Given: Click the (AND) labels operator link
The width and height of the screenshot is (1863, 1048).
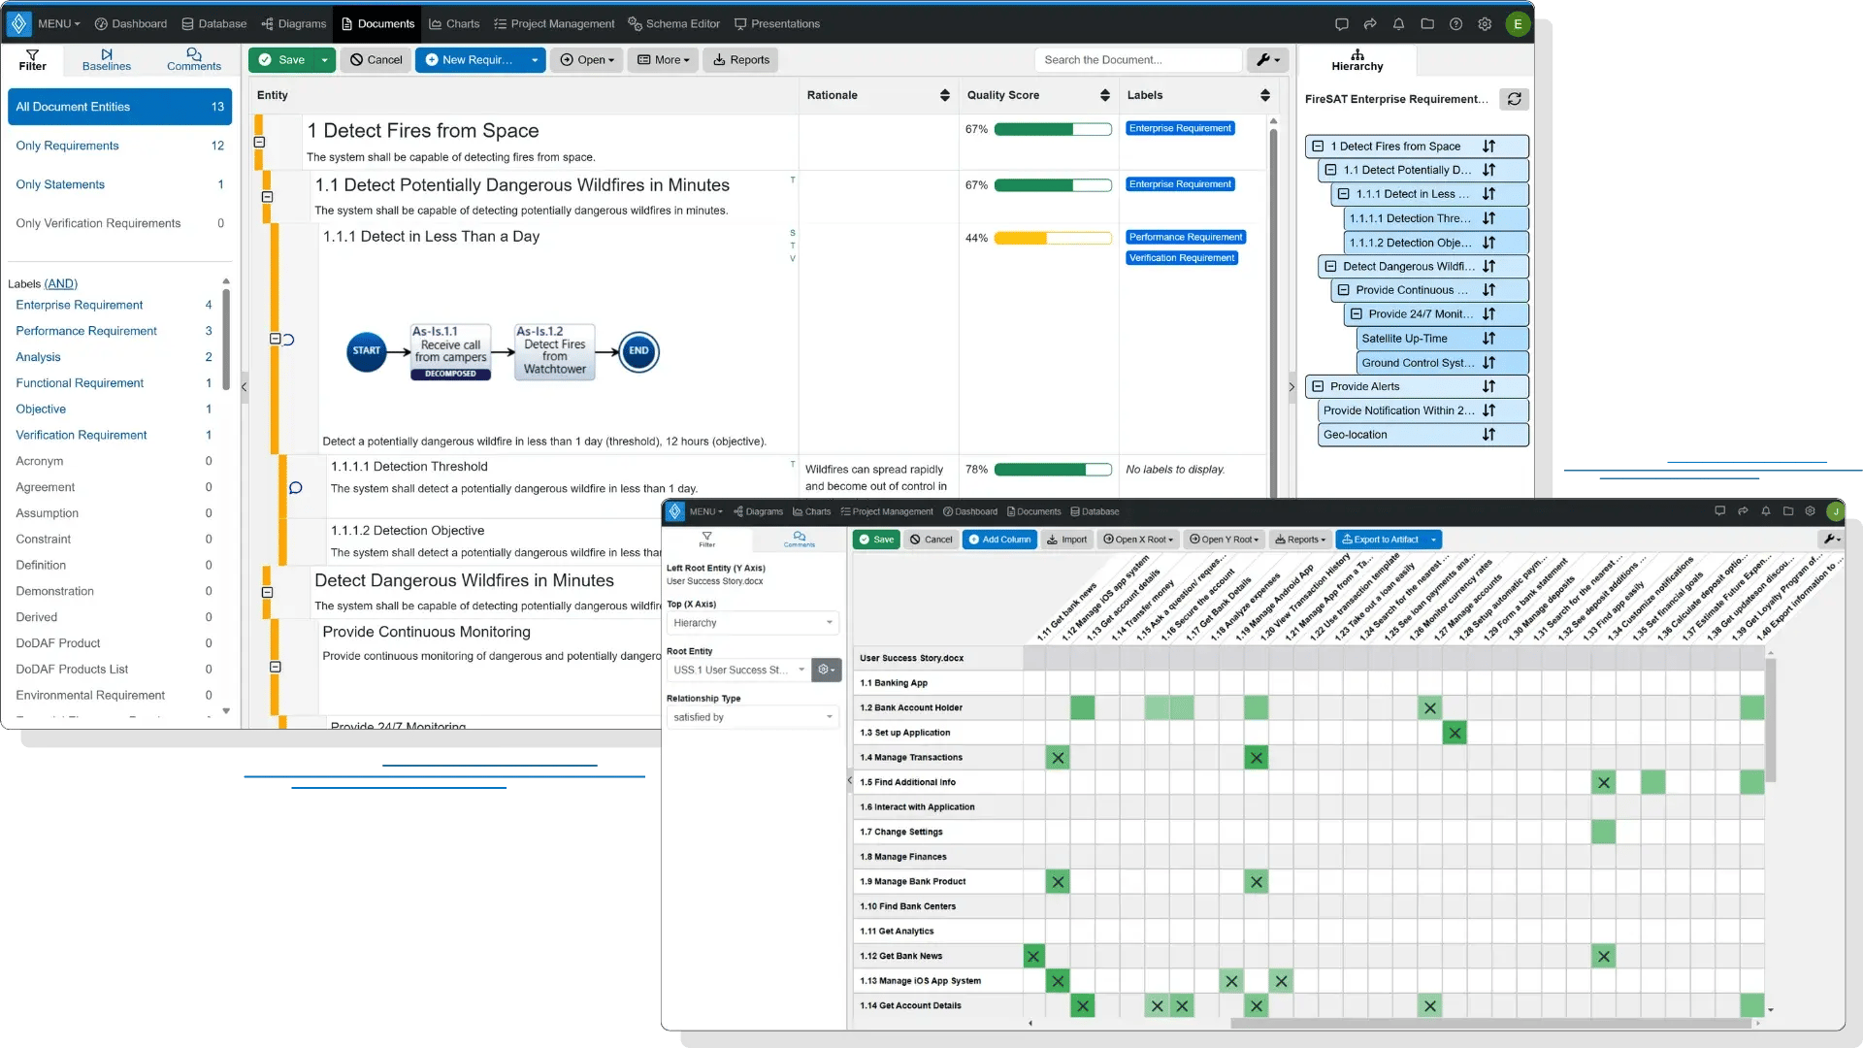Looking at the screenshot, I should [60, 284].
